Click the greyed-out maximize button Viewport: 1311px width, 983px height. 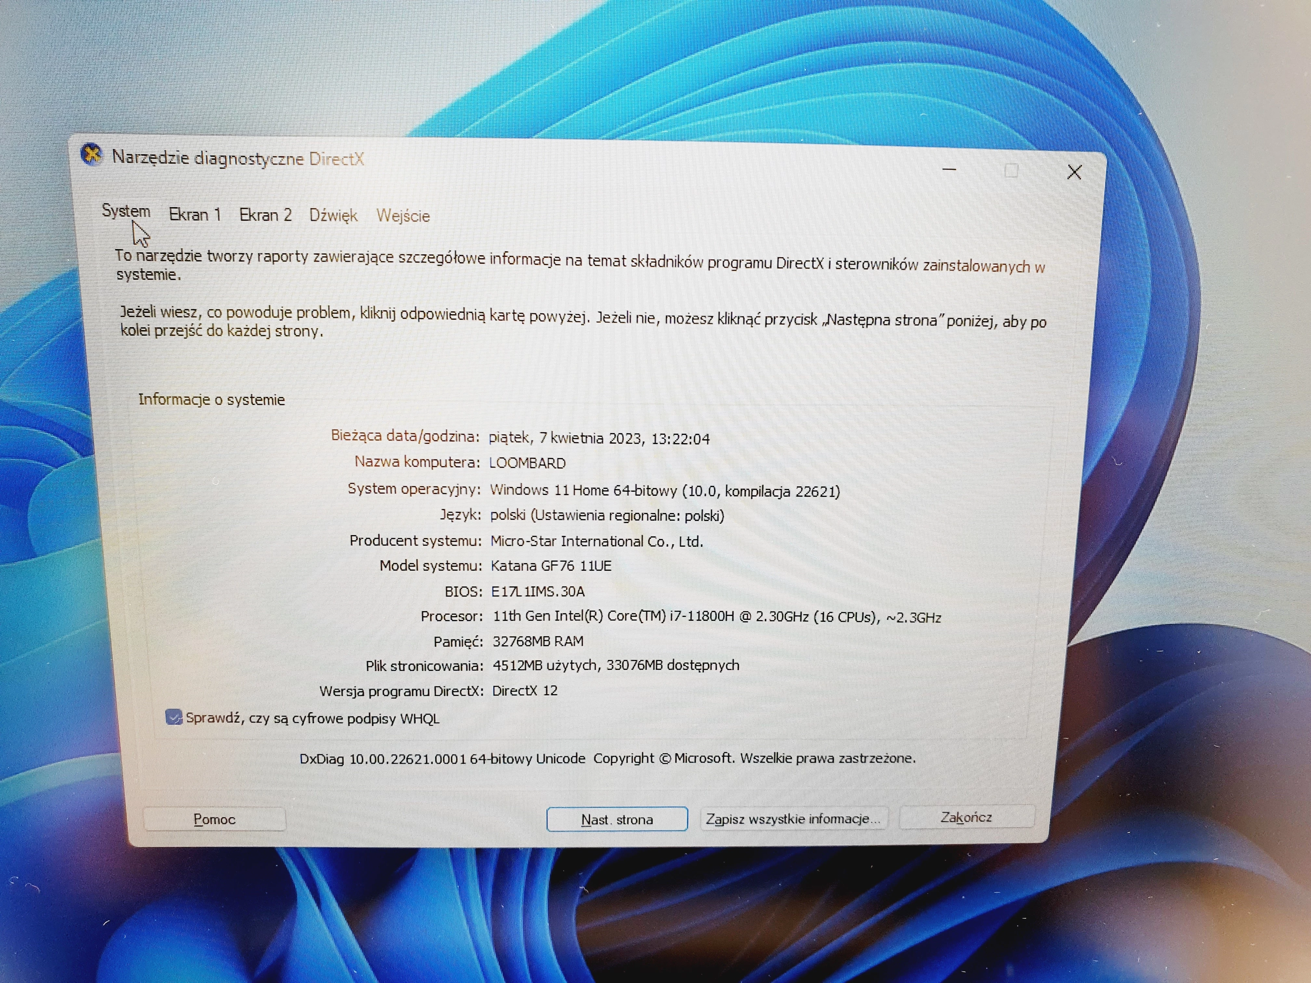tap(1012, 171)
